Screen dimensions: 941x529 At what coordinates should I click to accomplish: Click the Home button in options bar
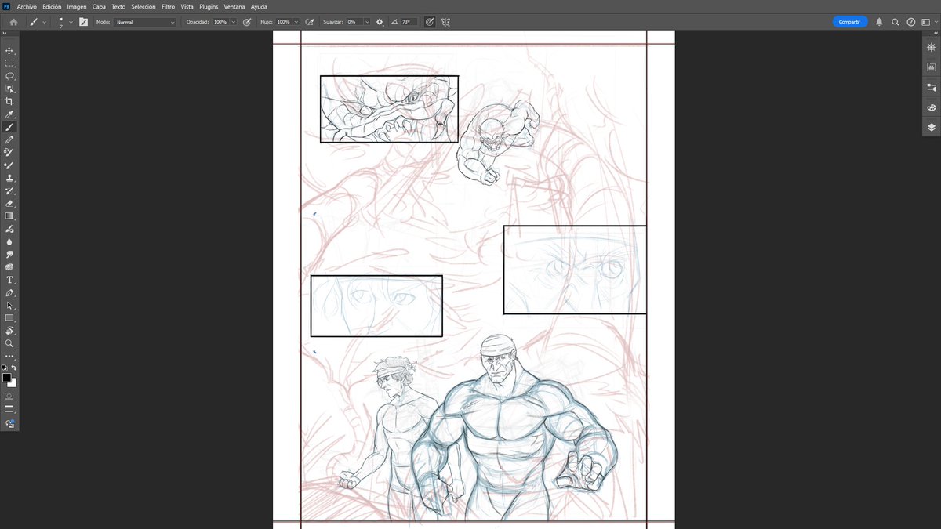tap(13, 22)
